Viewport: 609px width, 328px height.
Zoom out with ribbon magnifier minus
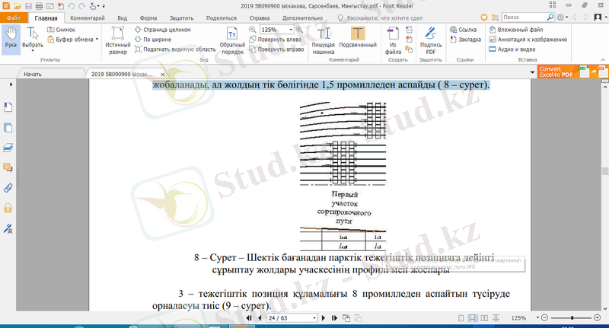[x=253, y=30]
